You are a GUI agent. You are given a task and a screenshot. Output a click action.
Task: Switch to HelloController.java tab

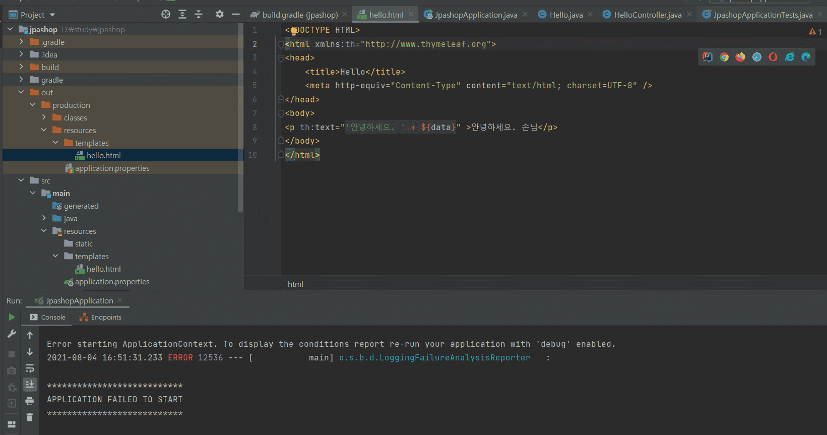point(647,15)
